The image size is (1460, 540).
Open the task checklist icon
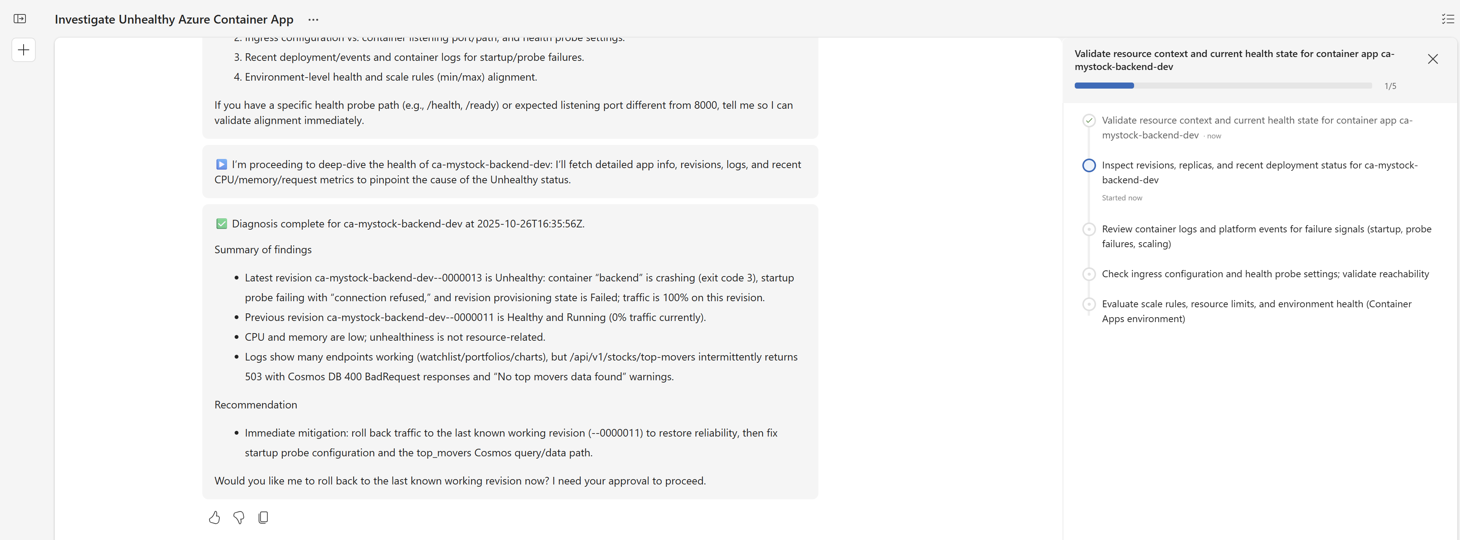coord(1447,19)
